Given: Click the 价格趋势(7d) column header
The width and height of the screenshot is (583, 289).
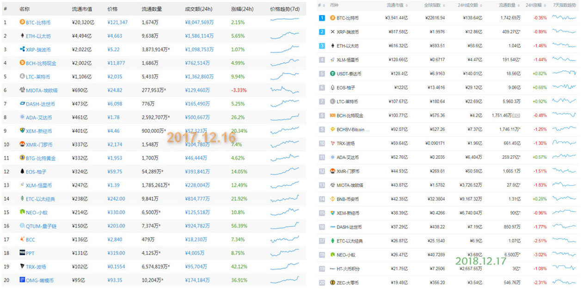Looking at the screenshot, I should click(285, 9).
